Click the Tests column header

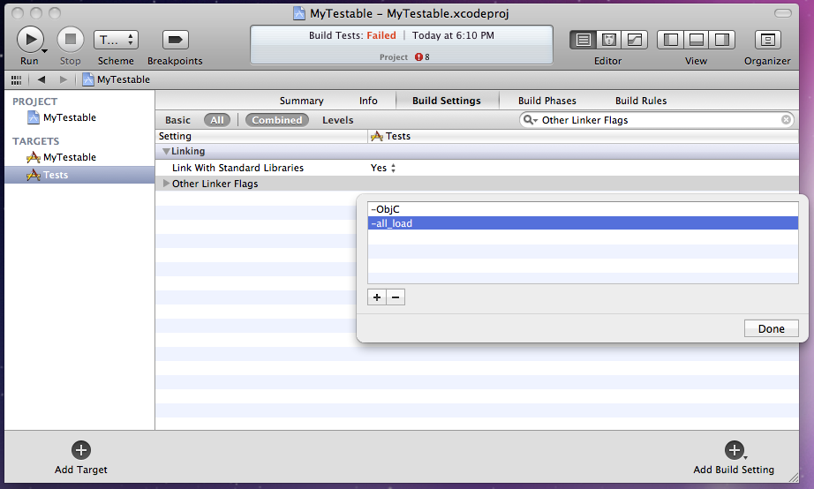[x=583, y=136]
